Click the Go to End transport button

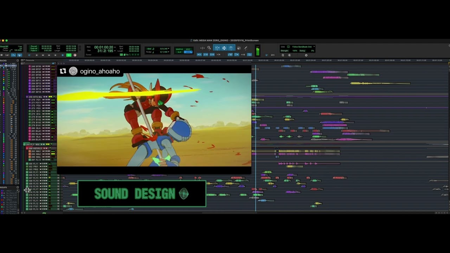pyautogui.click(x=55, y=55)
